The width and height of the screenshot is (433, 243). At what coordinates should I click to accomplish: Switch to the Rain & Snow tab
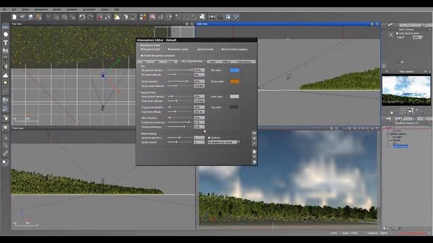[x=244, y=61]
